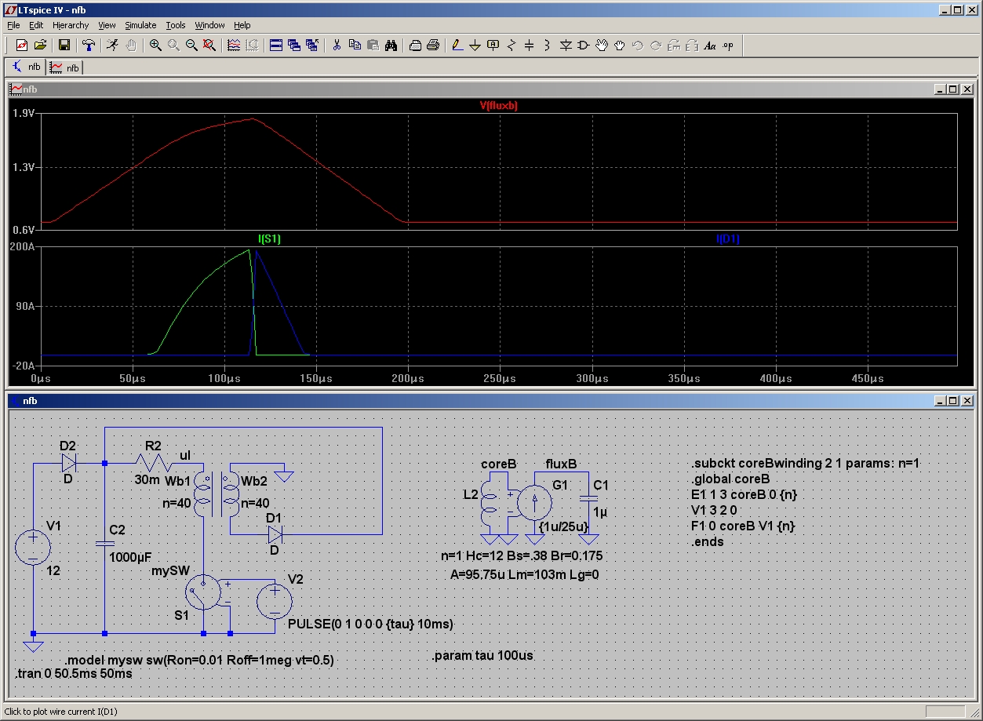Switch to the nfb schematic tab

point(26,67)
